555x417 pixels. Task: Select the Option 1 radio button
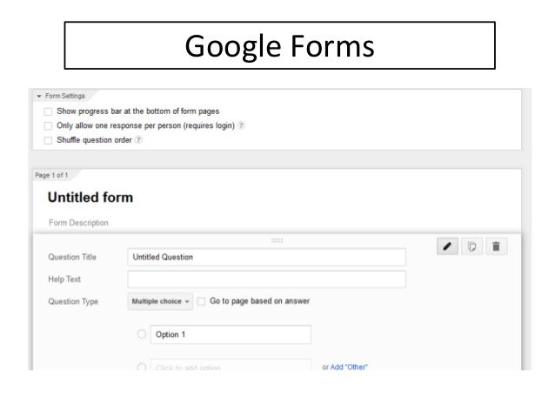click(x=141, y=334)
